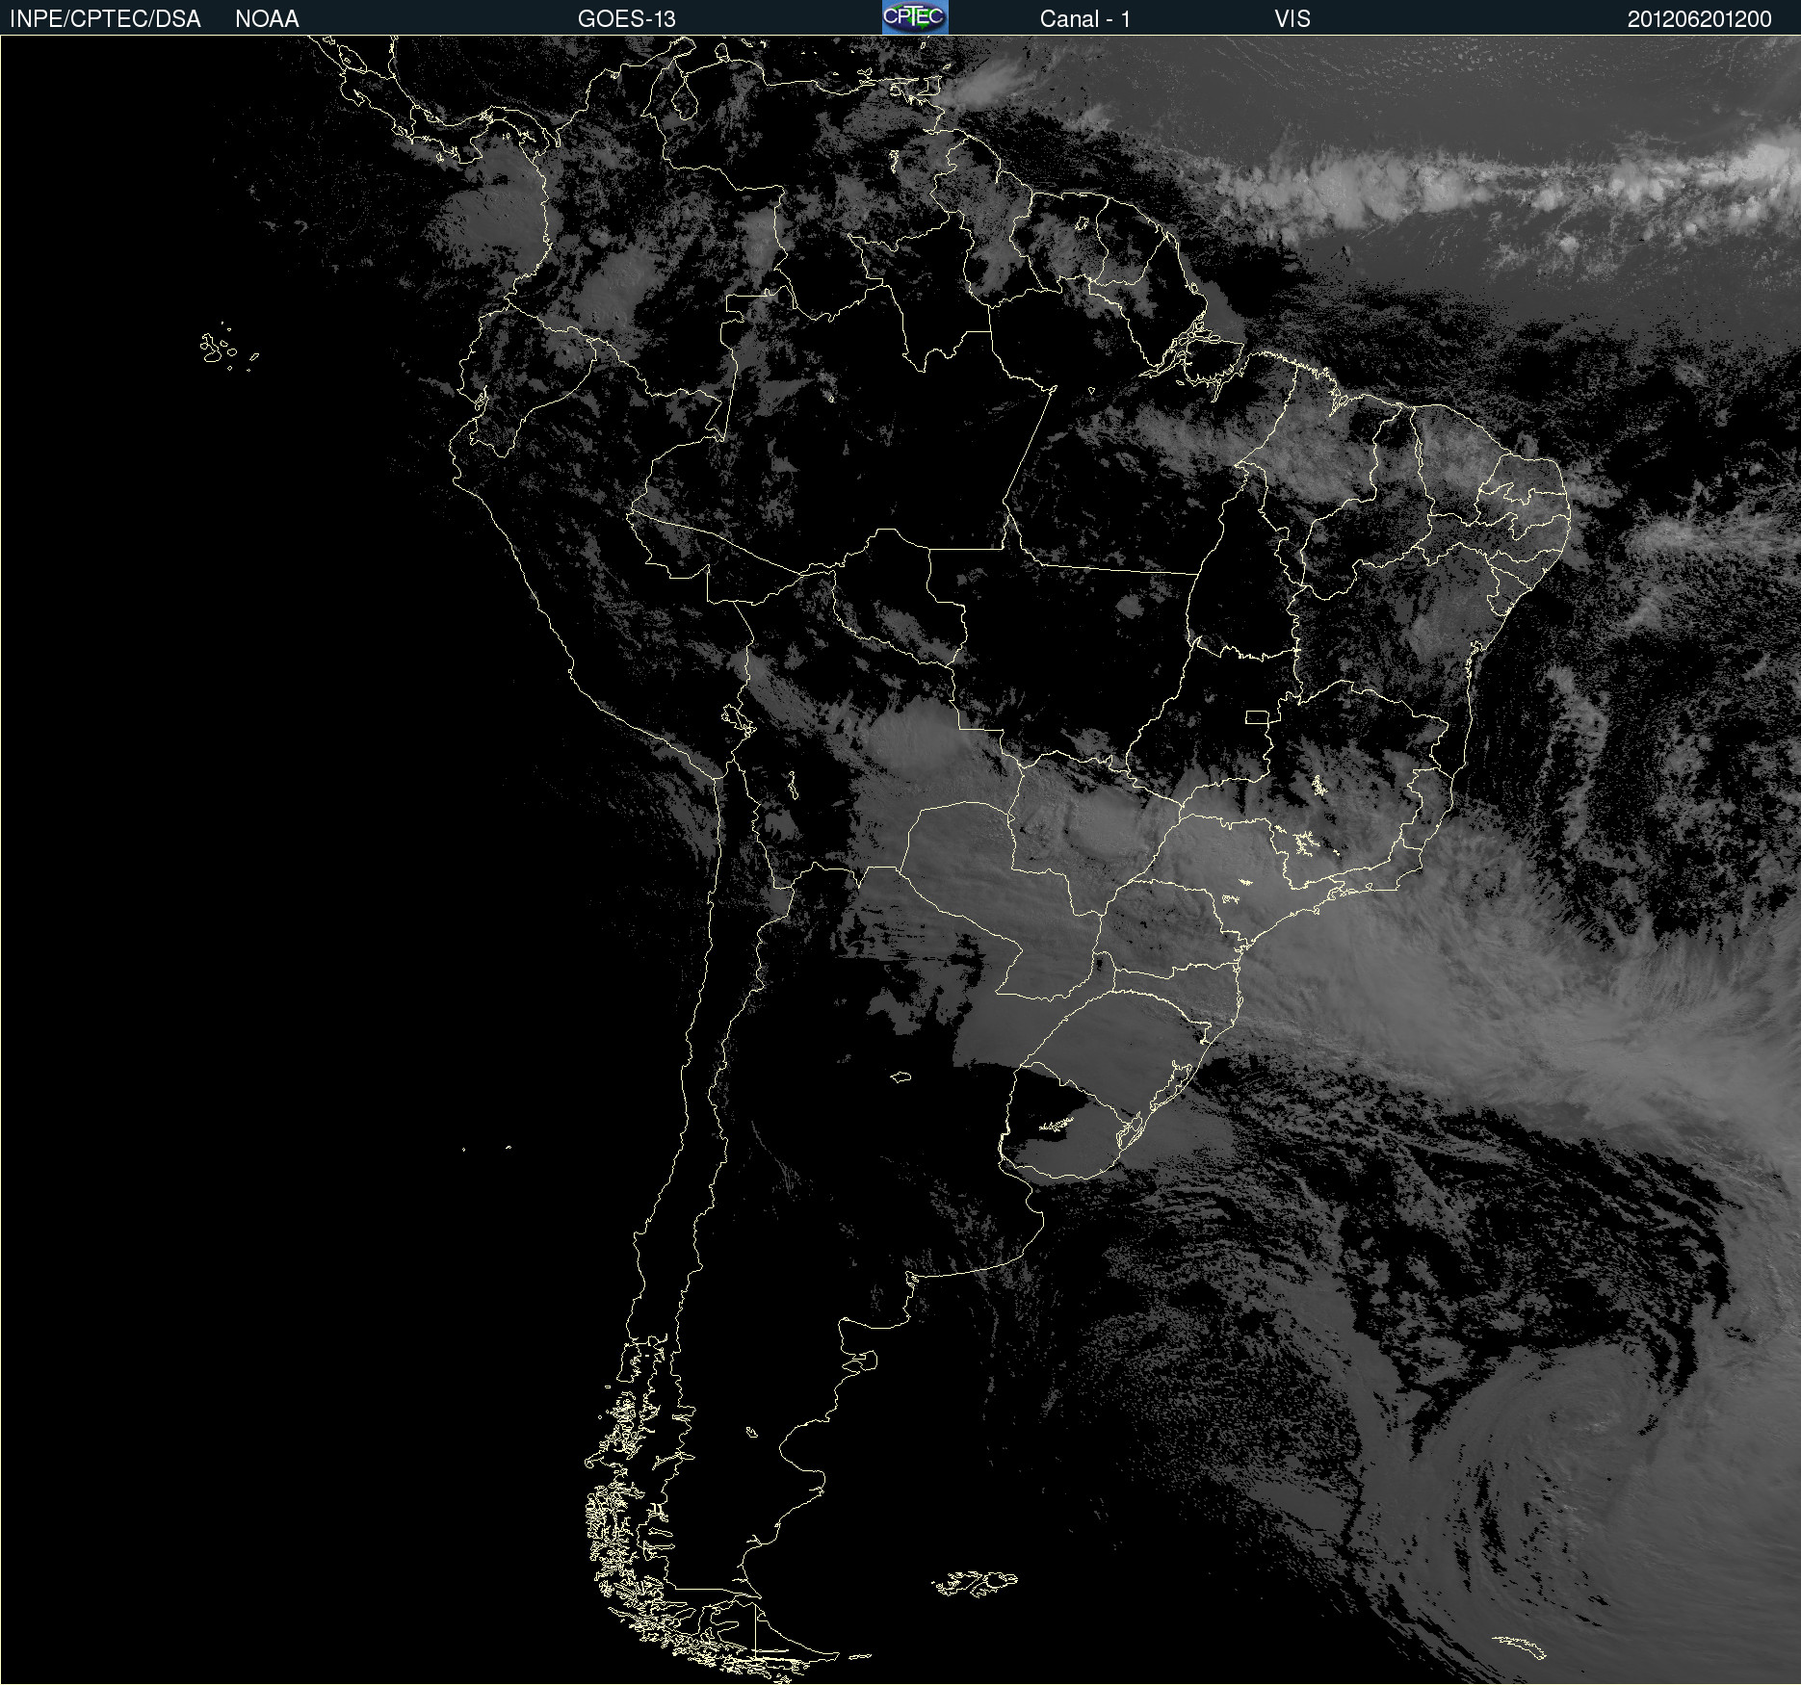Click the NOAA label in header
Image resolution: width=1801 pixels, height=1685 pixels.
coord(267,19)
